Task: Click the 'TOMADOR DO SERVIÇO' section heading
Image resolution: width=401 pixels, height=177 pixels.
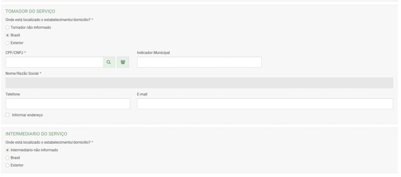Action: coord(29,11)
